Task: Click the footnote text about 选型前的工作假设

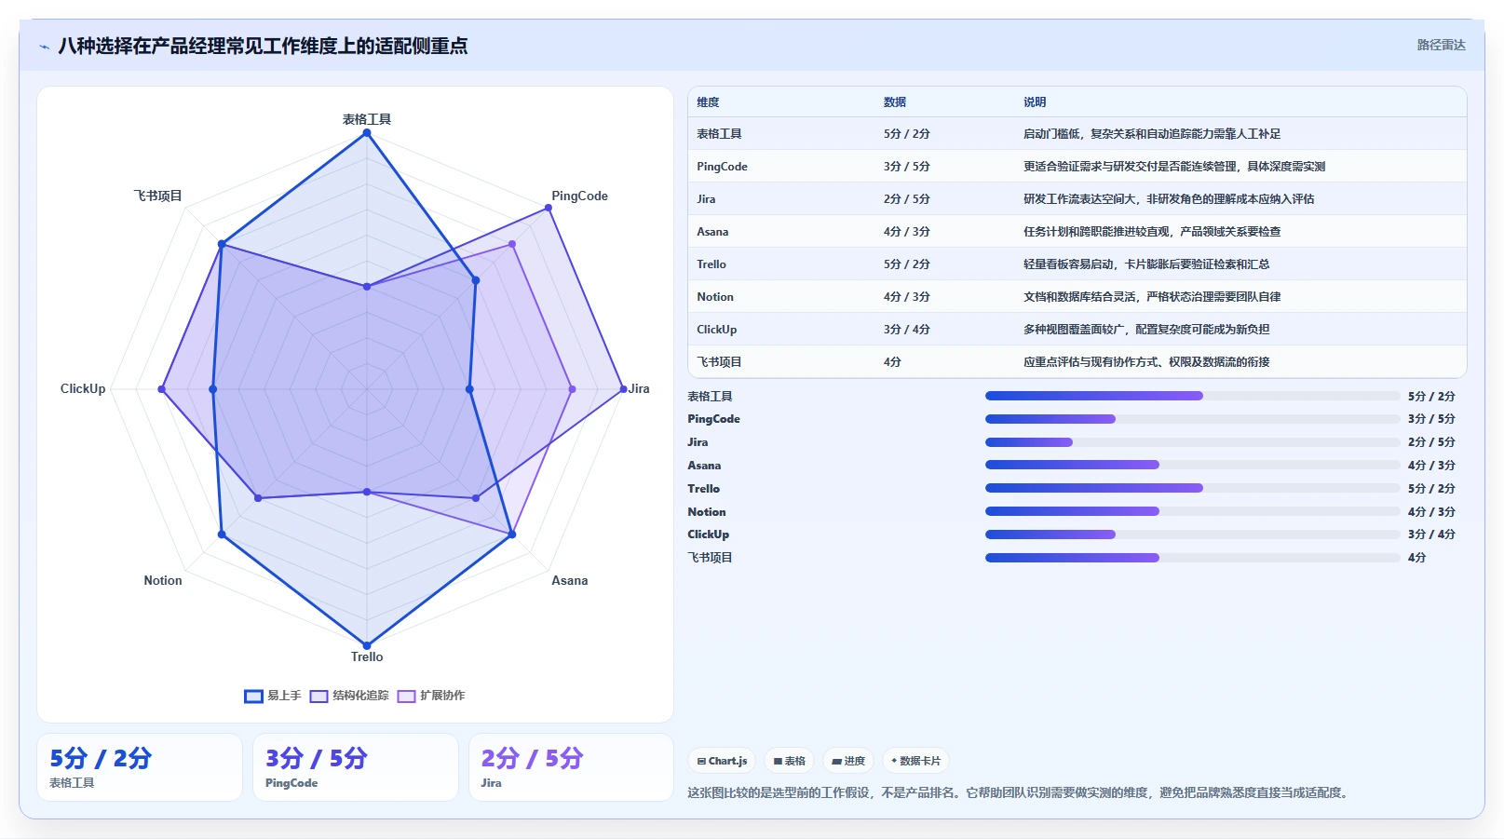Action: [x=1019, y=792]
